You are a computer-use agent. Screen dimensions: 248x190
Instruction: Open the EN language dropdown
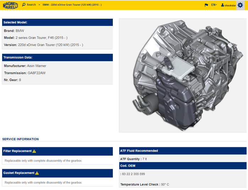tap(214, 5)
